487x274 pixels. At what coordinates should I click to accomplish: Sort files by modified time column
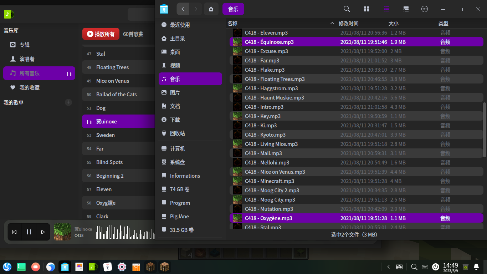362,23
